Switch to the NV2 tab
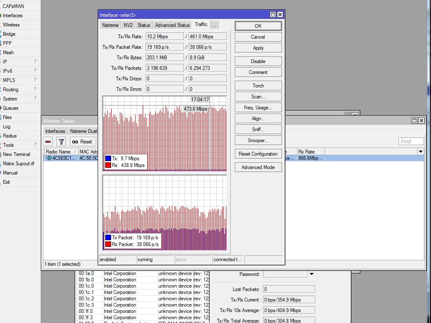 128,25
